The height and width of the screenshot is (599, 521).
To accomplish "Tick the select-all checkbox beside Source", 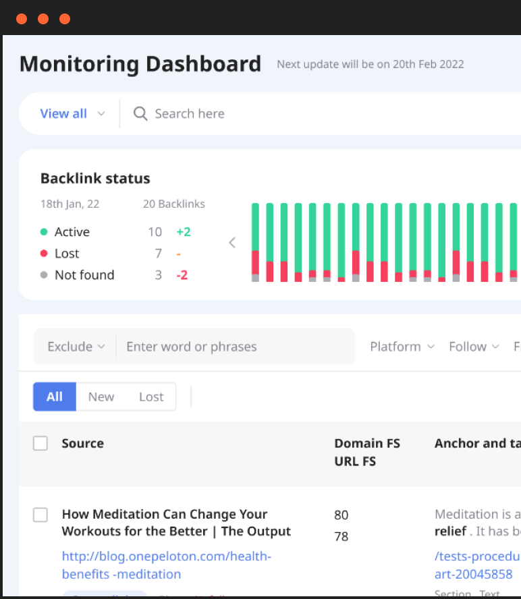I will point(40,443).
